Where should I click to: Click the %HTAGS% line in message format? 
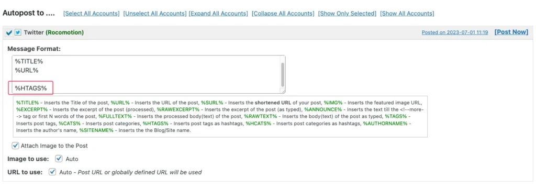click(31, 88)
